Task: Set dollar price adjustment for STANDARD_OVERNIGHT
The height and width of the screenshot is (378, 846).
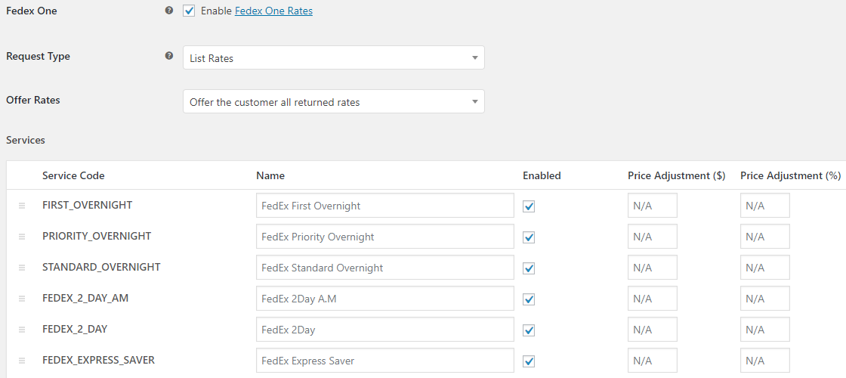Action: pos(653,268)
